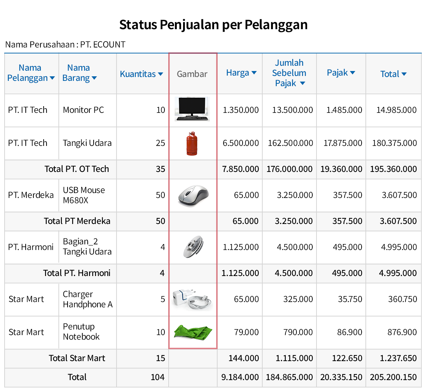This screenshot has height=391, width=426.
Task: Click the USB Mouse M680X picture
Action: 192,195
